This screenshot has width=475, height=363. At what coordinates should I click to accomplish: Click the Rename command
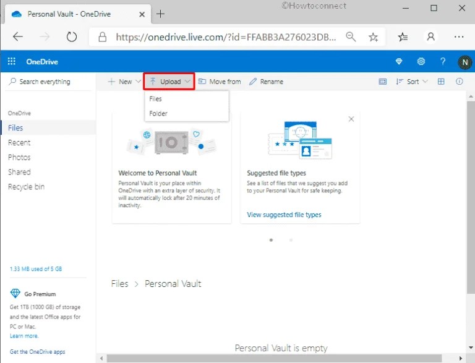266,82
